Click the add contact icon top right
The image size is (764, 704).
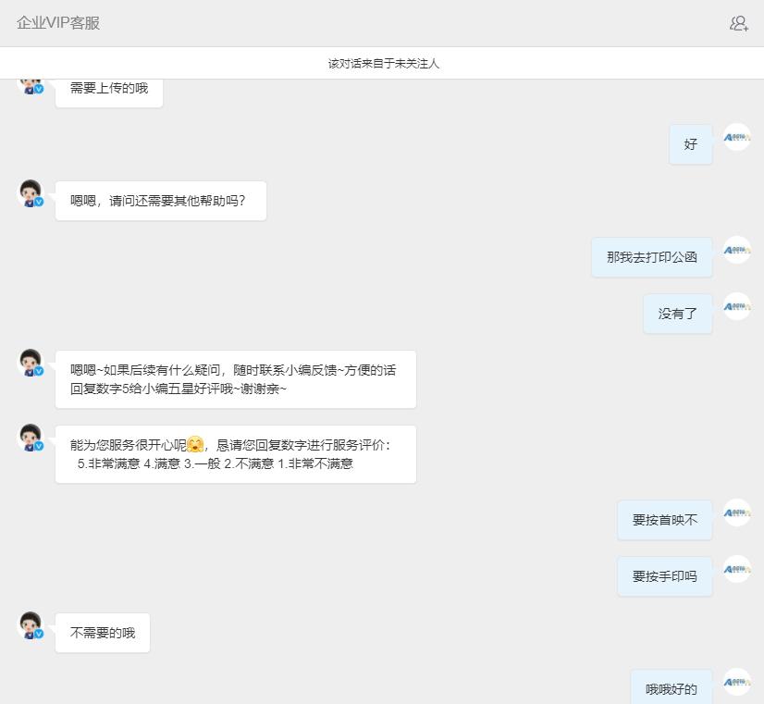tap(737, 22)
